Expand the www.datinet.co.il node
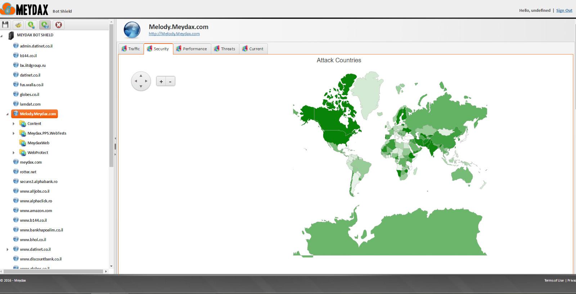The width and height of the screenshot is (576, 294). coord(8,249)
